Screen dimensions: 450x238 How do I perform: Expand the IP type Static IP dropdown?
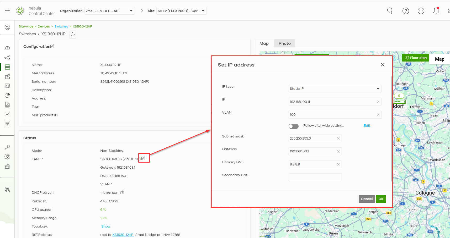(335, 89)
